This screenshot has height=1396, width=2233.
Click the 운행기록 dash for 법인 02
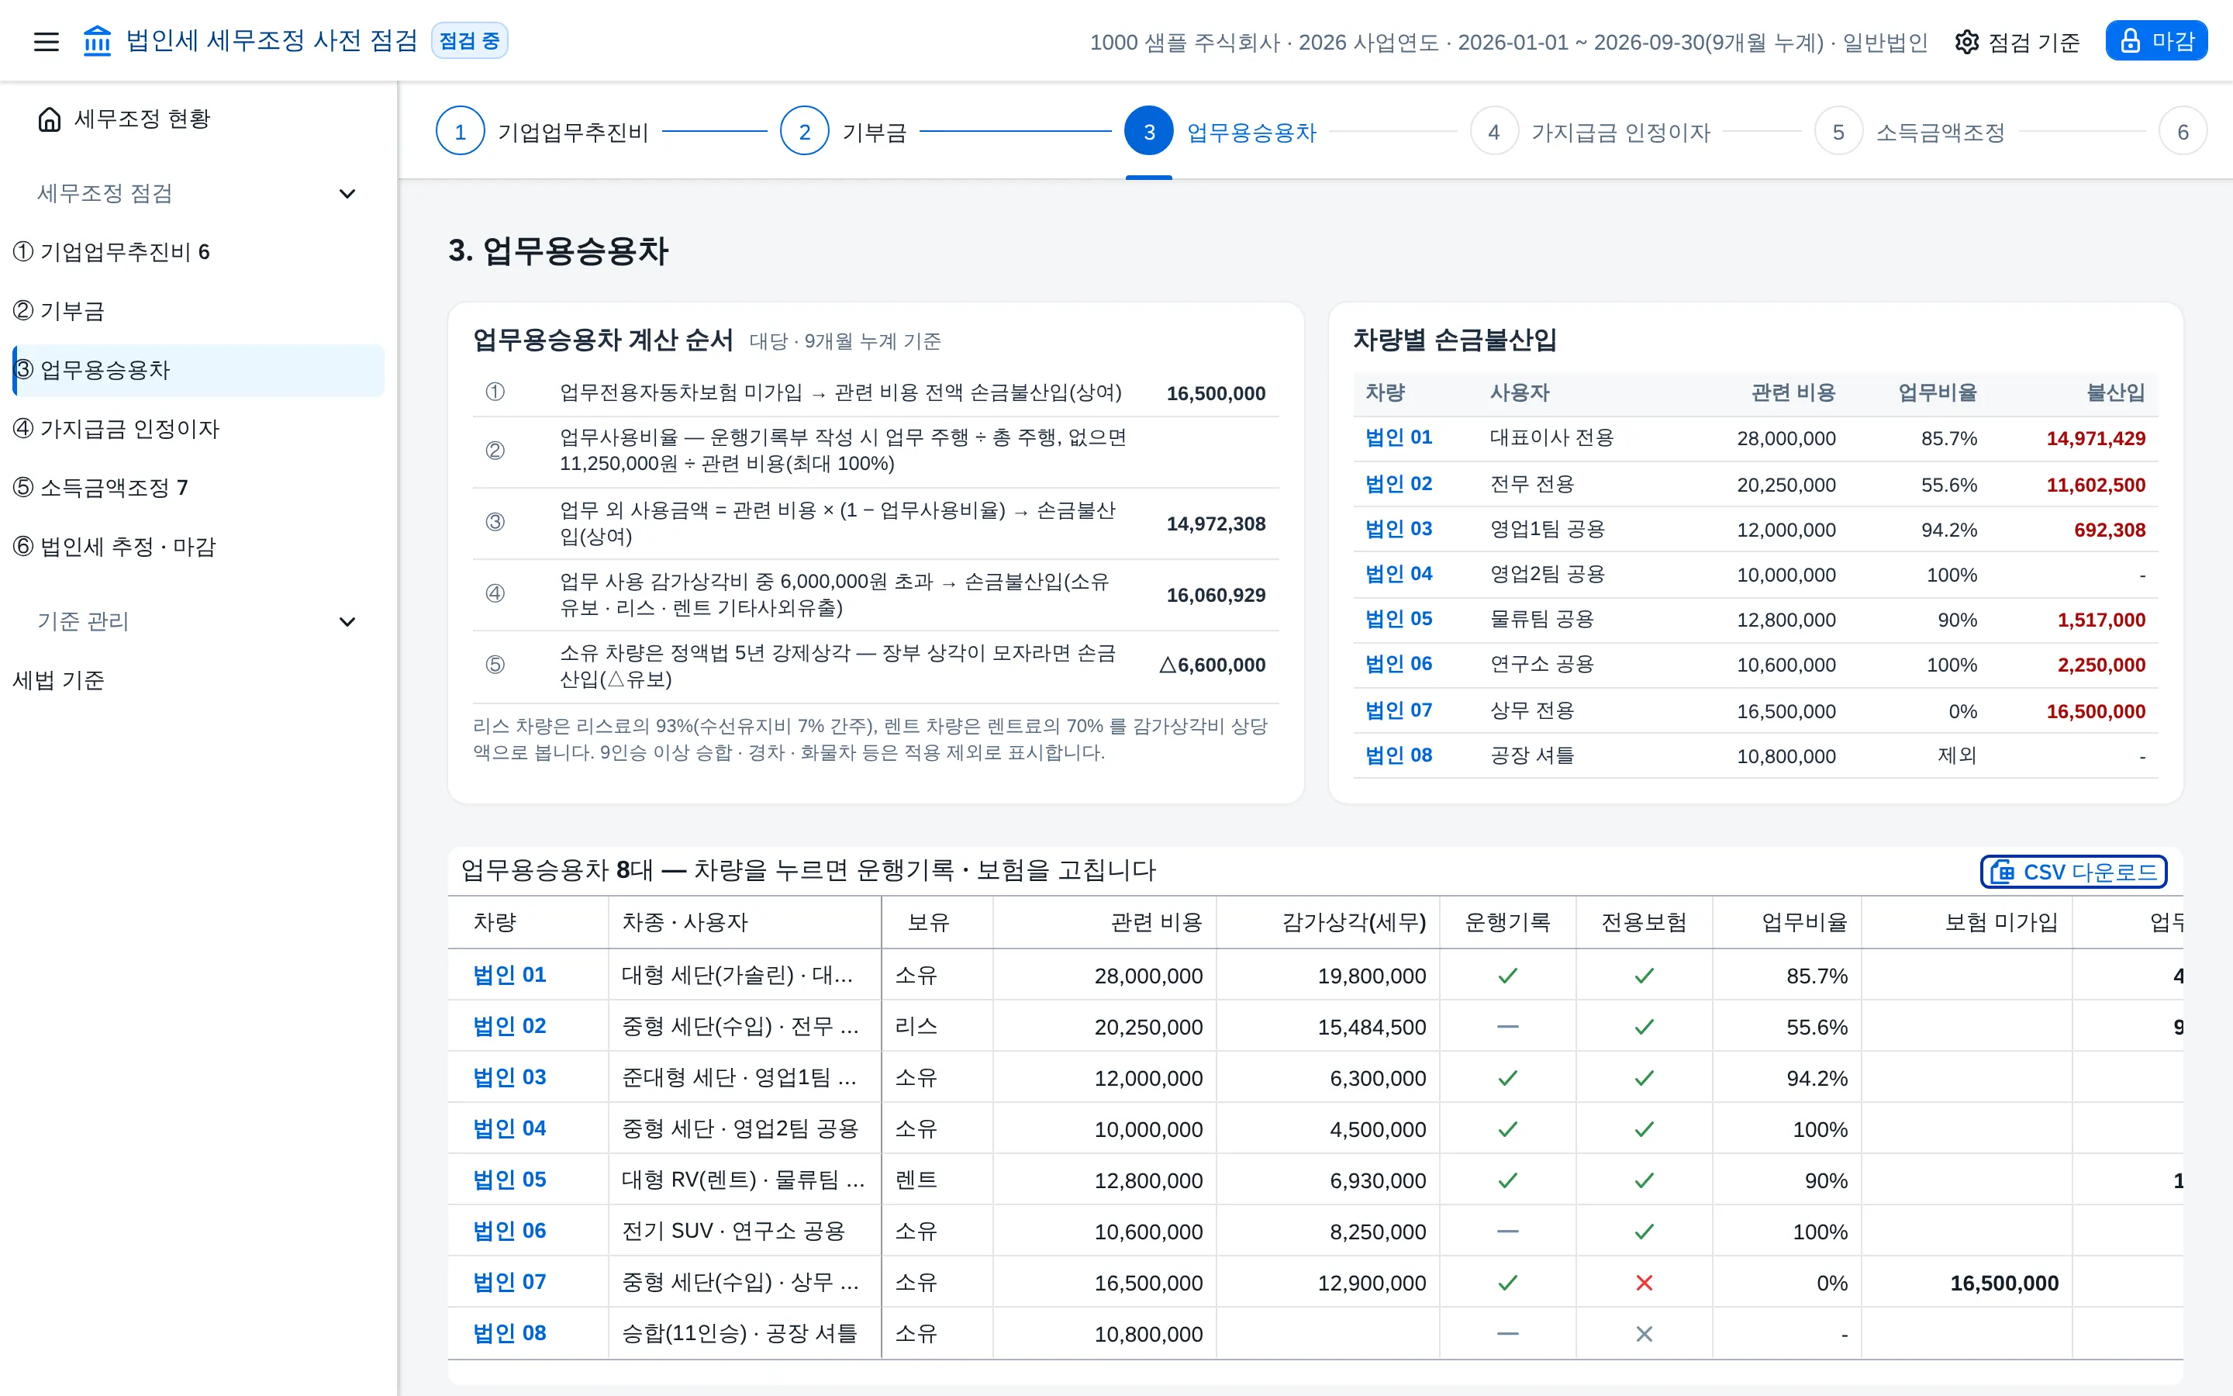[1508, 1027]
